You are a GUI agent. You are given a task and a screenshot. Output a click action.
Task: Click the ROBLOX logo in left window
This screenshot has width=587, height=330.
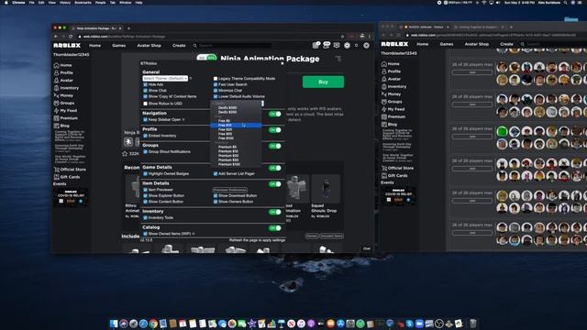click(x=67, y=45)
